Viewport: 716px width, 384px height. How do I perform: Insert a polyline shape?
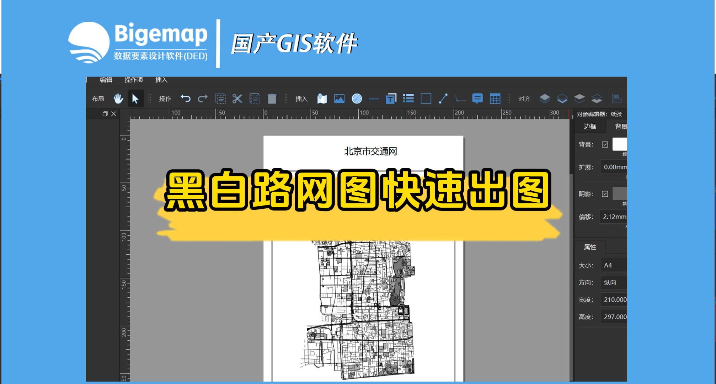[460, 99]
